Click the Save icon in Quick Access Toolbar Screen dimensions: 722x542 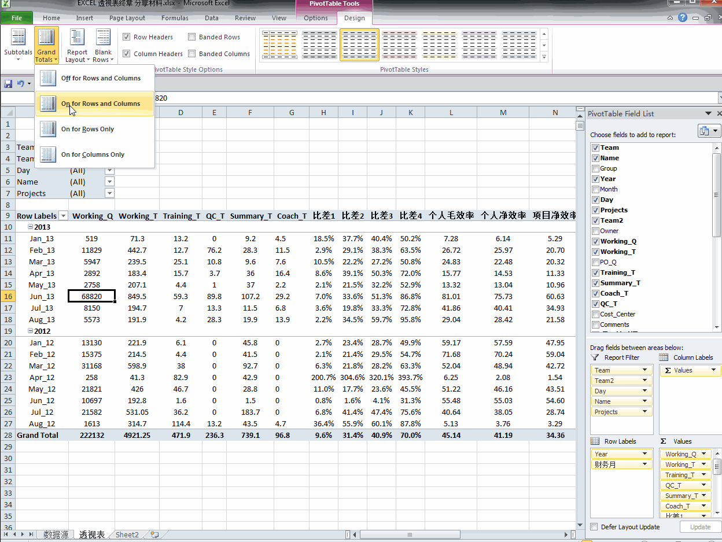[x=8, y=83]
